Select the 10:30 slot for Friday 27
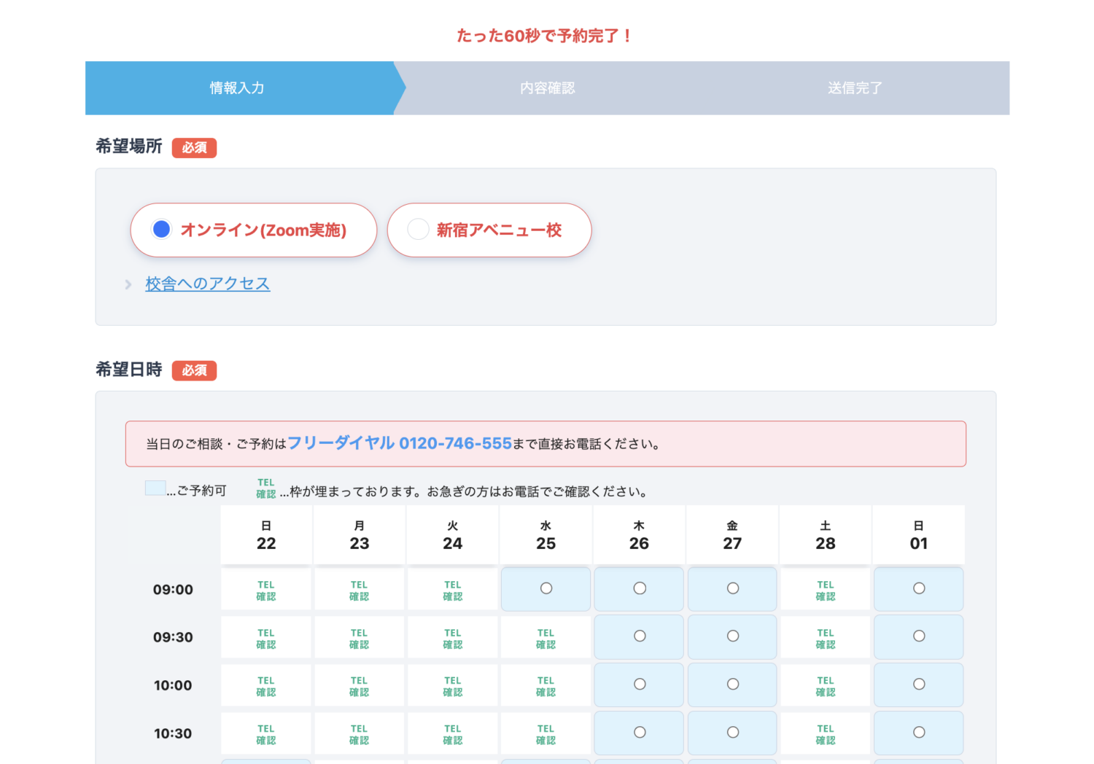 coord(732,733)
